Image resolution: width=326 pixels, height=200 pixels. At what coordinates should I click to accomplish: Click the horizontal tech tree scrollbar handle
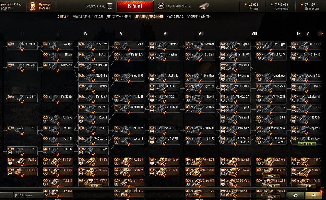[x=137, y=189]
